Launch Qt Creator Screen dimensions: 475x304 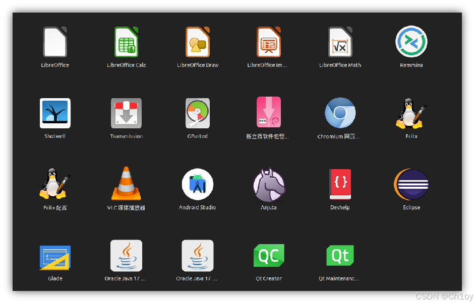269,255
